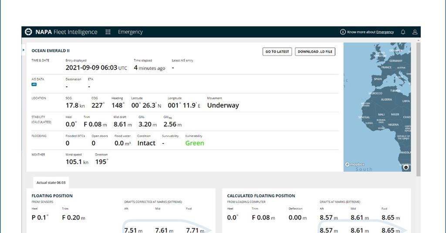
Task: Click the NAPA Fleet Intelligence title
Action: 66,32
